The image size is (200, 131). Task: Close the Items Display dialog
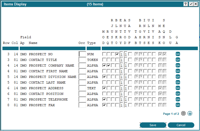pos(196,4)
